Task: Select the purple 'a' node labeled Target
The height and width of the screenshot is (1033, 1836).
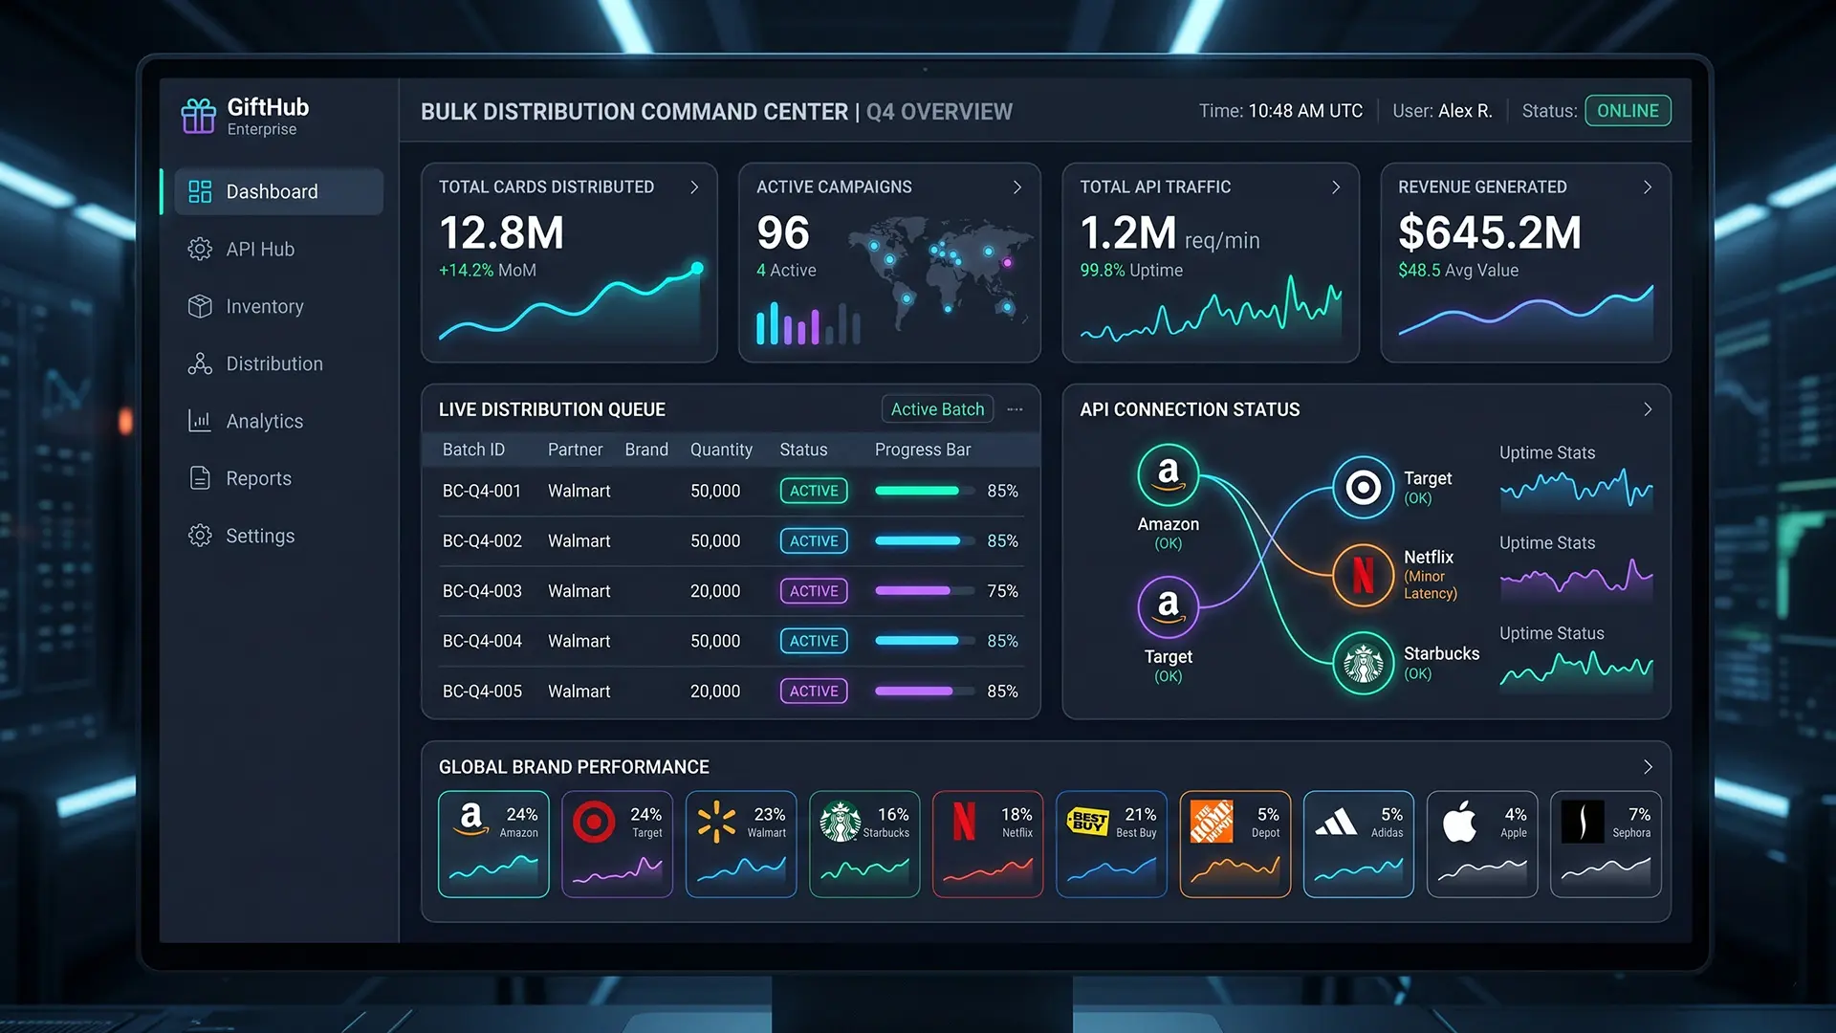Action: pyautogui.click(x=1168, y=607)
